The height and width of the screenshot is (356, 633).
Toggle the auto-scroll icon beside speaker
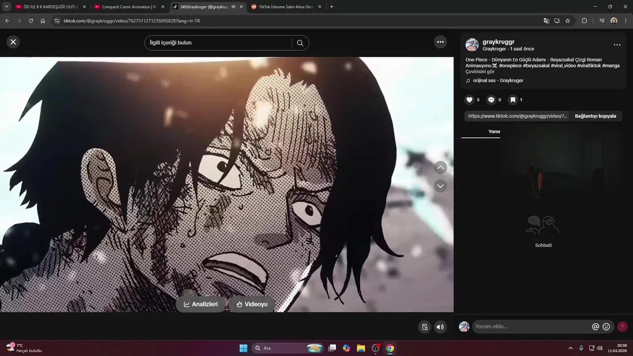[425, 327]
